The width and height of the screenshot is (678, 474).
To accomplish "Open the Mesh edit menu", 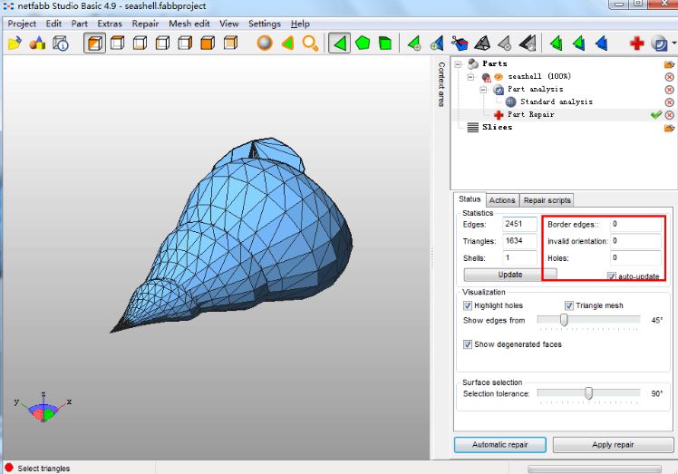I will [189, 24].
